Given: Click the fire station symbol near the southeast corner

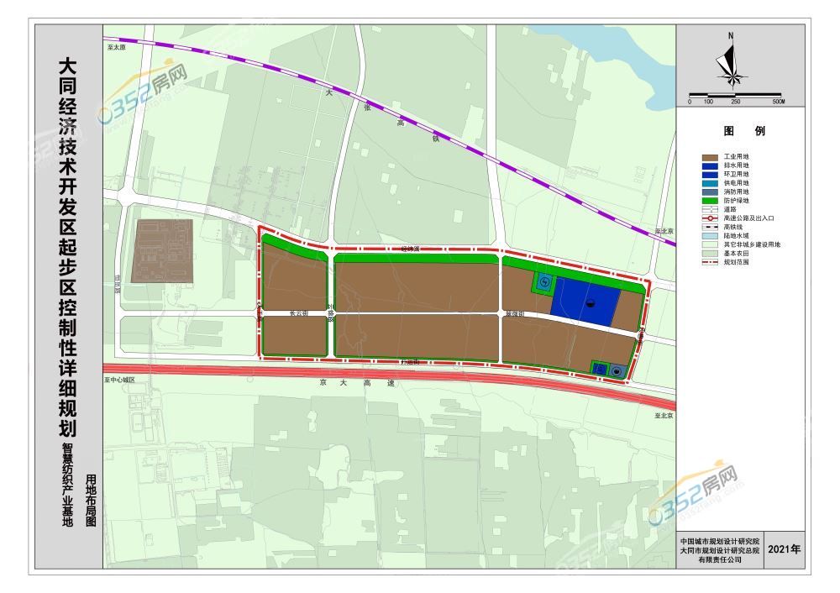Looking at the screenshot, I should click(617, 370).
